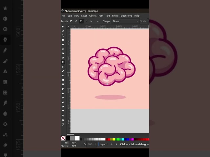Click the pink shadow ellipse below brain
The image size is (210, 157).
110,97
